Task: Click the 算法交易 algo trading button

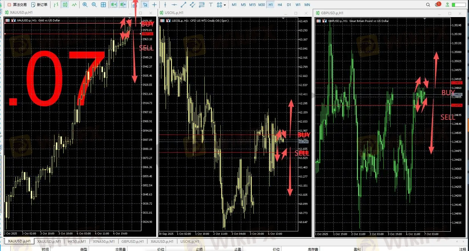Action: [17, 5]
